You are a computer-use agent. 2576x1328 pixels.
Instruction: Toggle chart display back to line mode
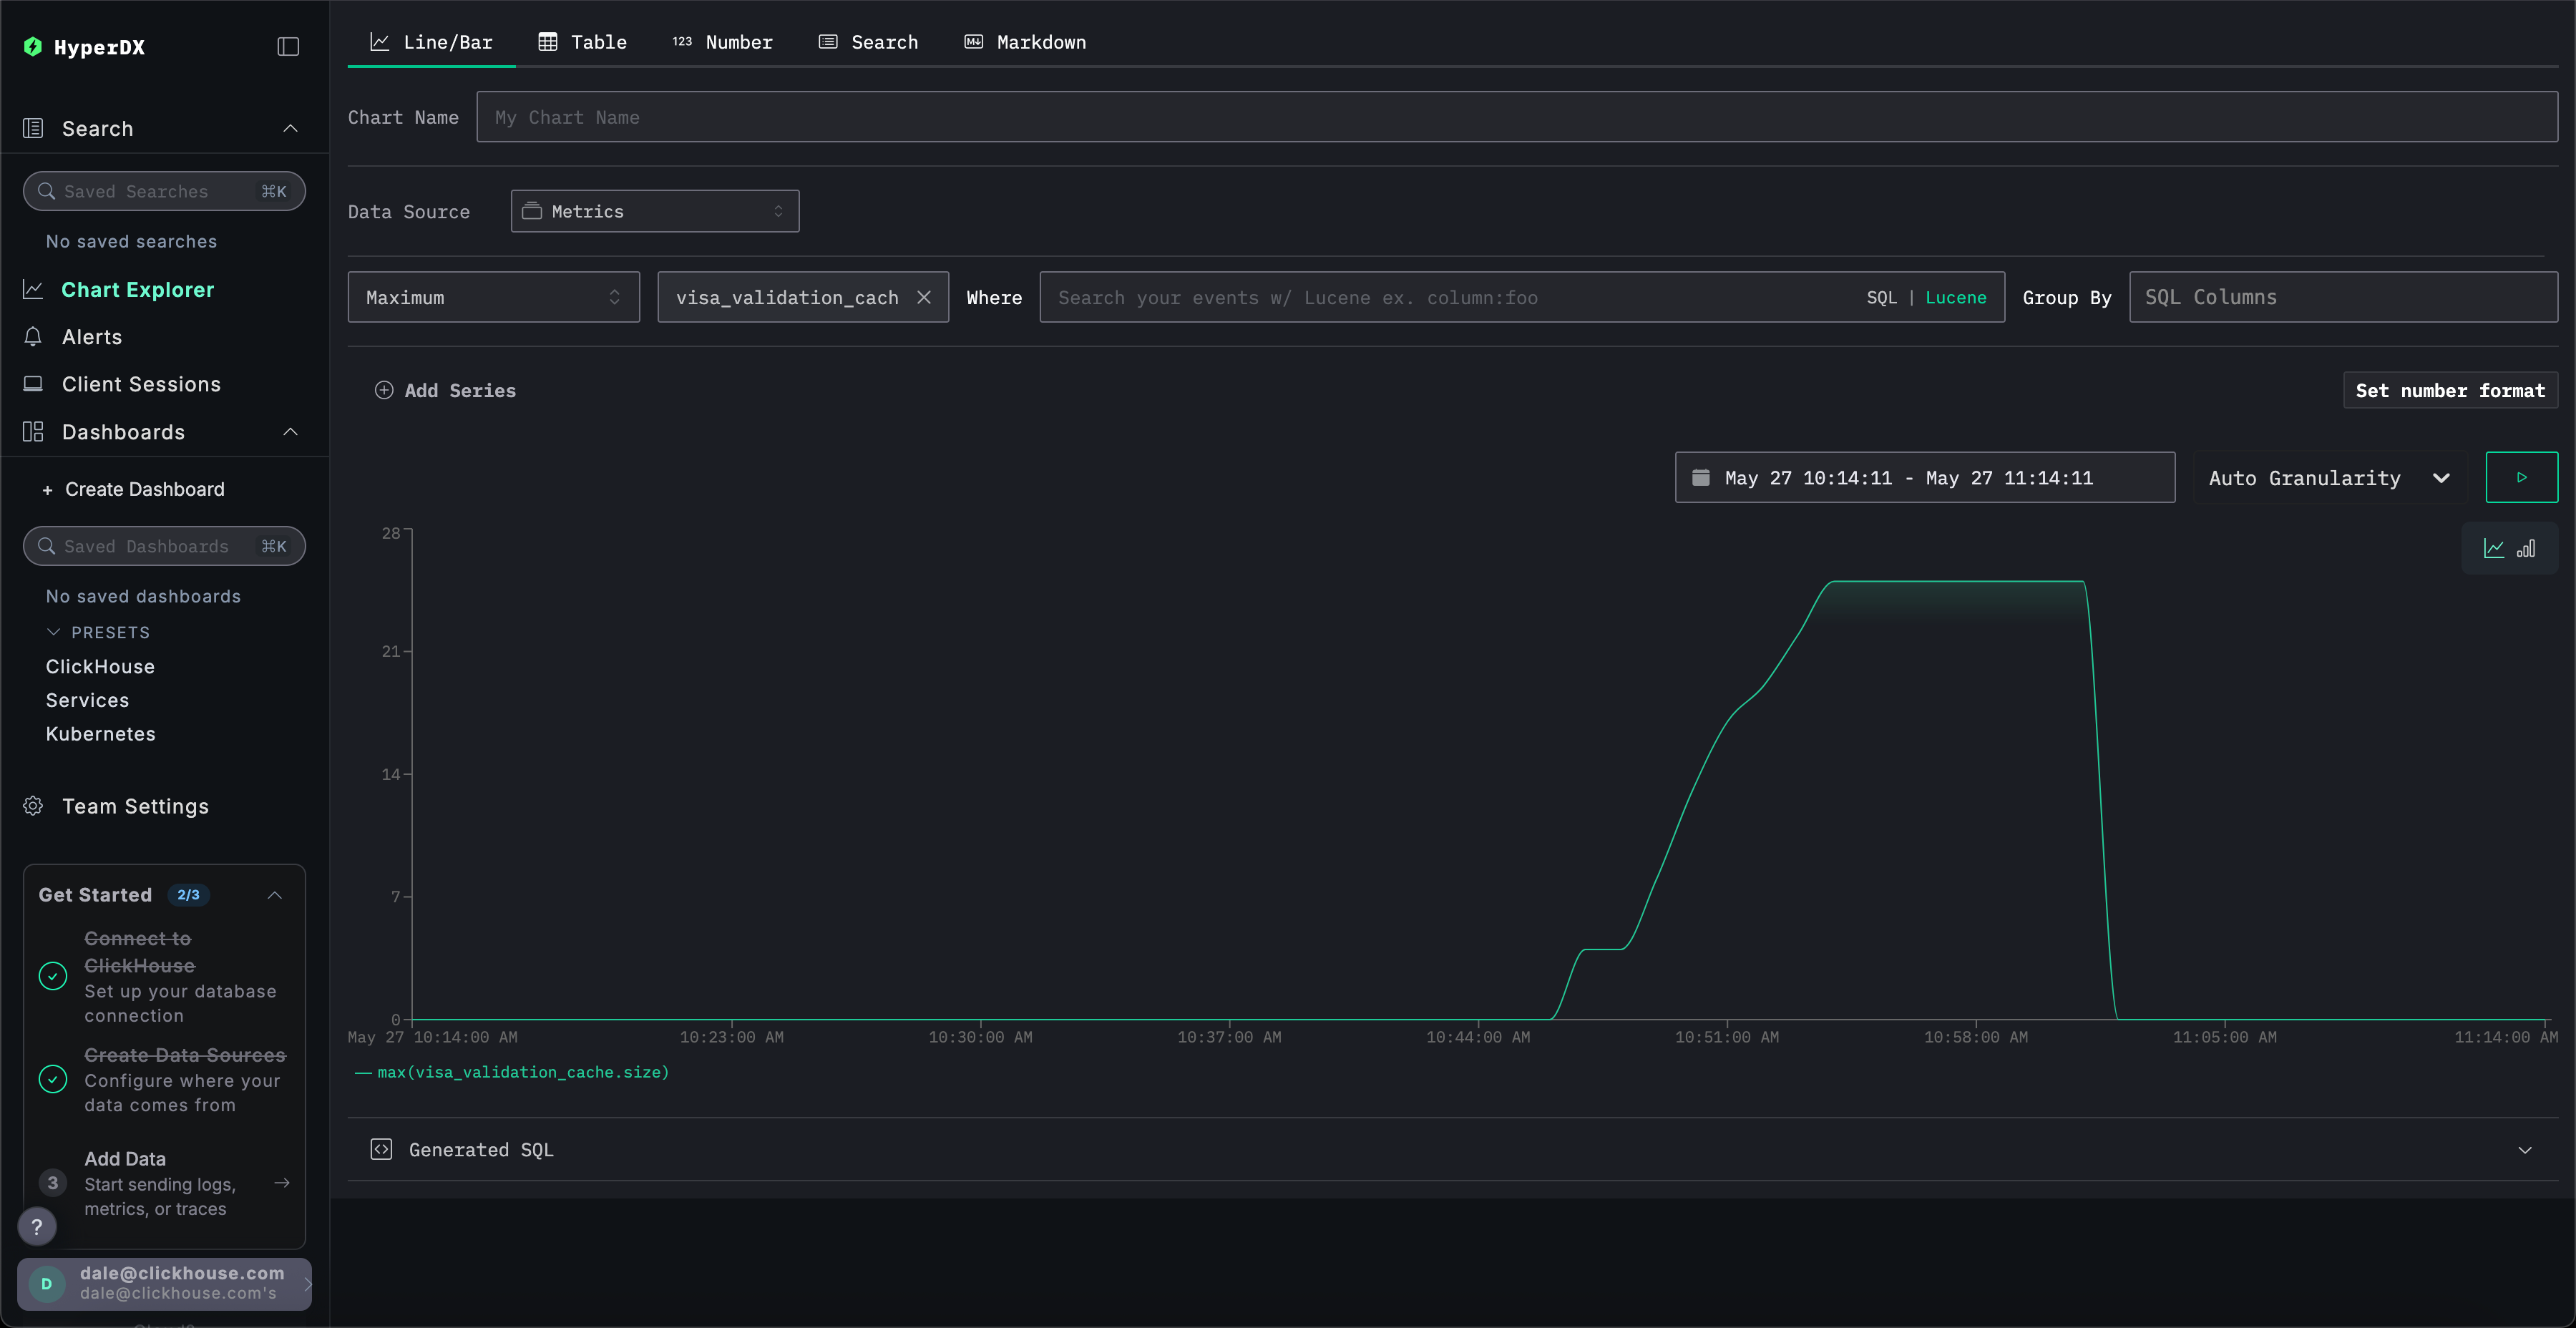click(x=2492, y=548)
